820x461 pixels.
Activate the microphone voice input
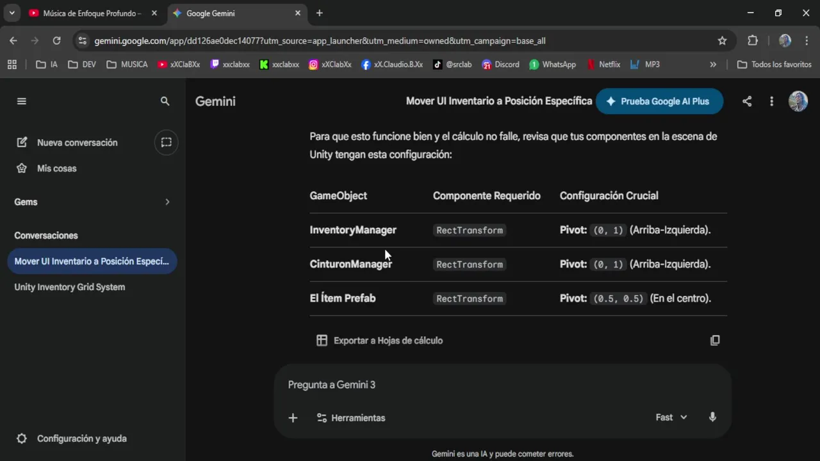[712, 417]
